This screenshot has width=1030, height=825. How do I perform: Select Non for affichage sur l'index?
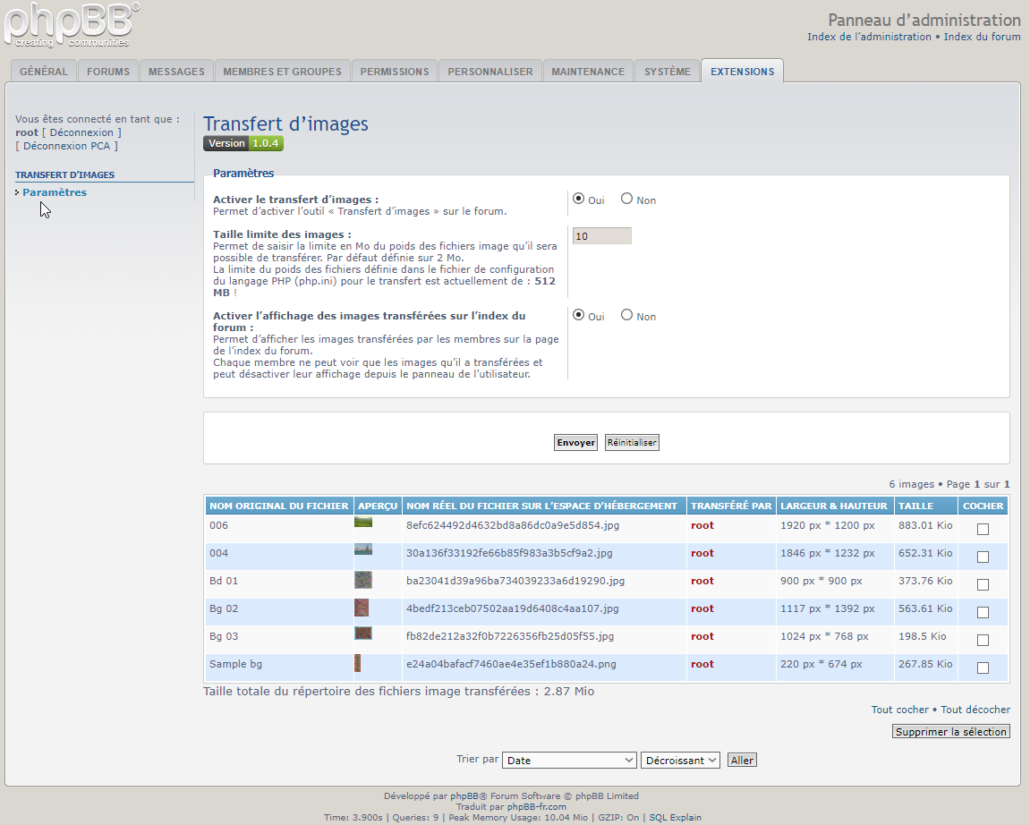(x=627, y=315)
